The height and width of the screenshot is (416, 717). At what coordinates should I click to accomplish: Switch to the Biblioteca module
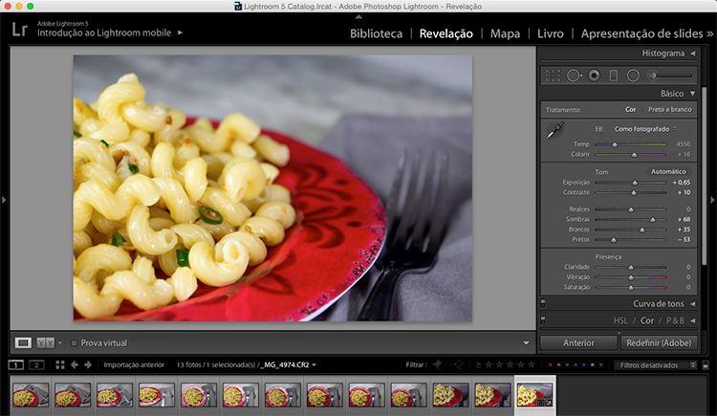(376, 33)
